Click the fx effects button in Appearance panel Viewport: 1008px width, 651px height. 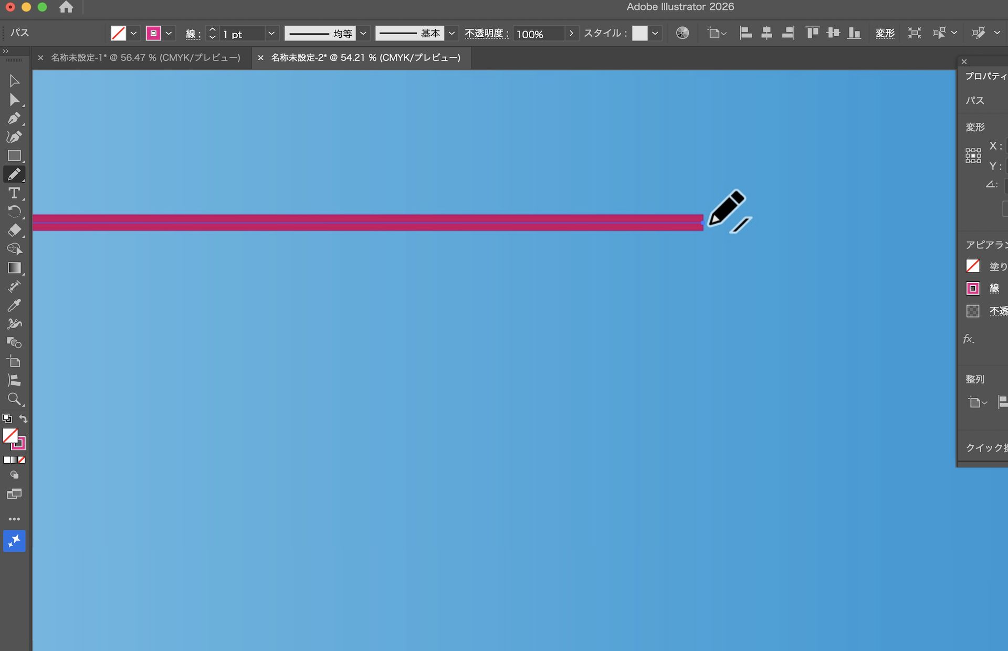969,339
